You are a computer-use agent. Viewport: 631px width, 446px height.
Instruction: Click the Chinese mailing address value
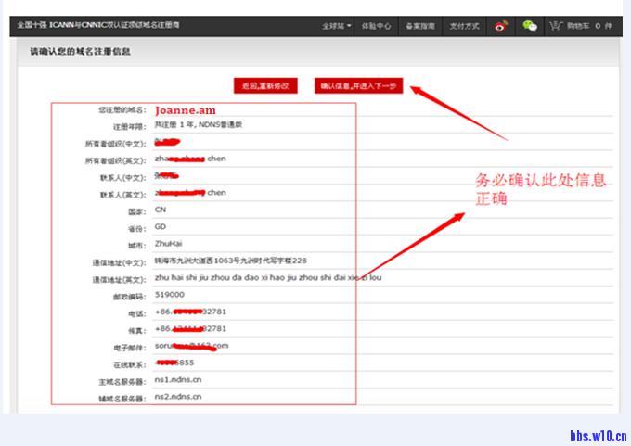click(x=230, y=261)
